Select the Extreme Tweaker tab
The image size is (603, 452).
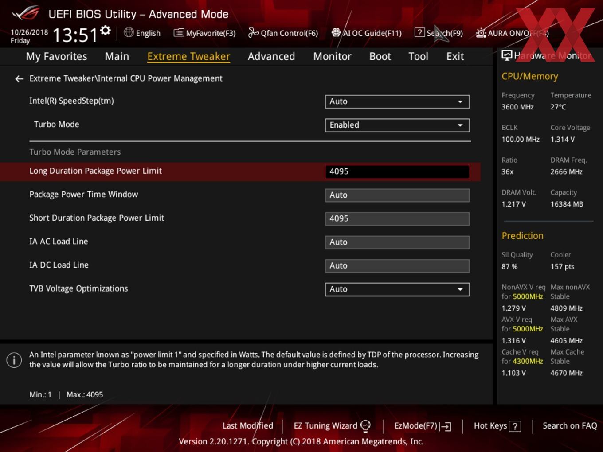(188, 56)
